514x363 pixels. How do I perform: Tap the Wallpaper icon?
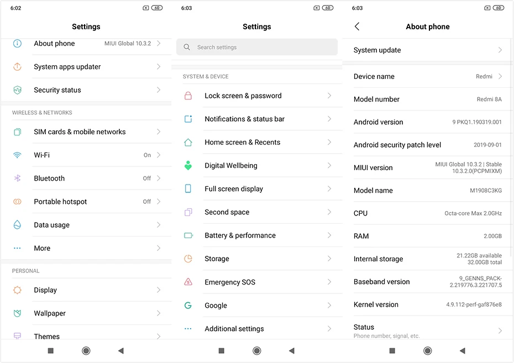pyautogui.click(x=17, y=313)
